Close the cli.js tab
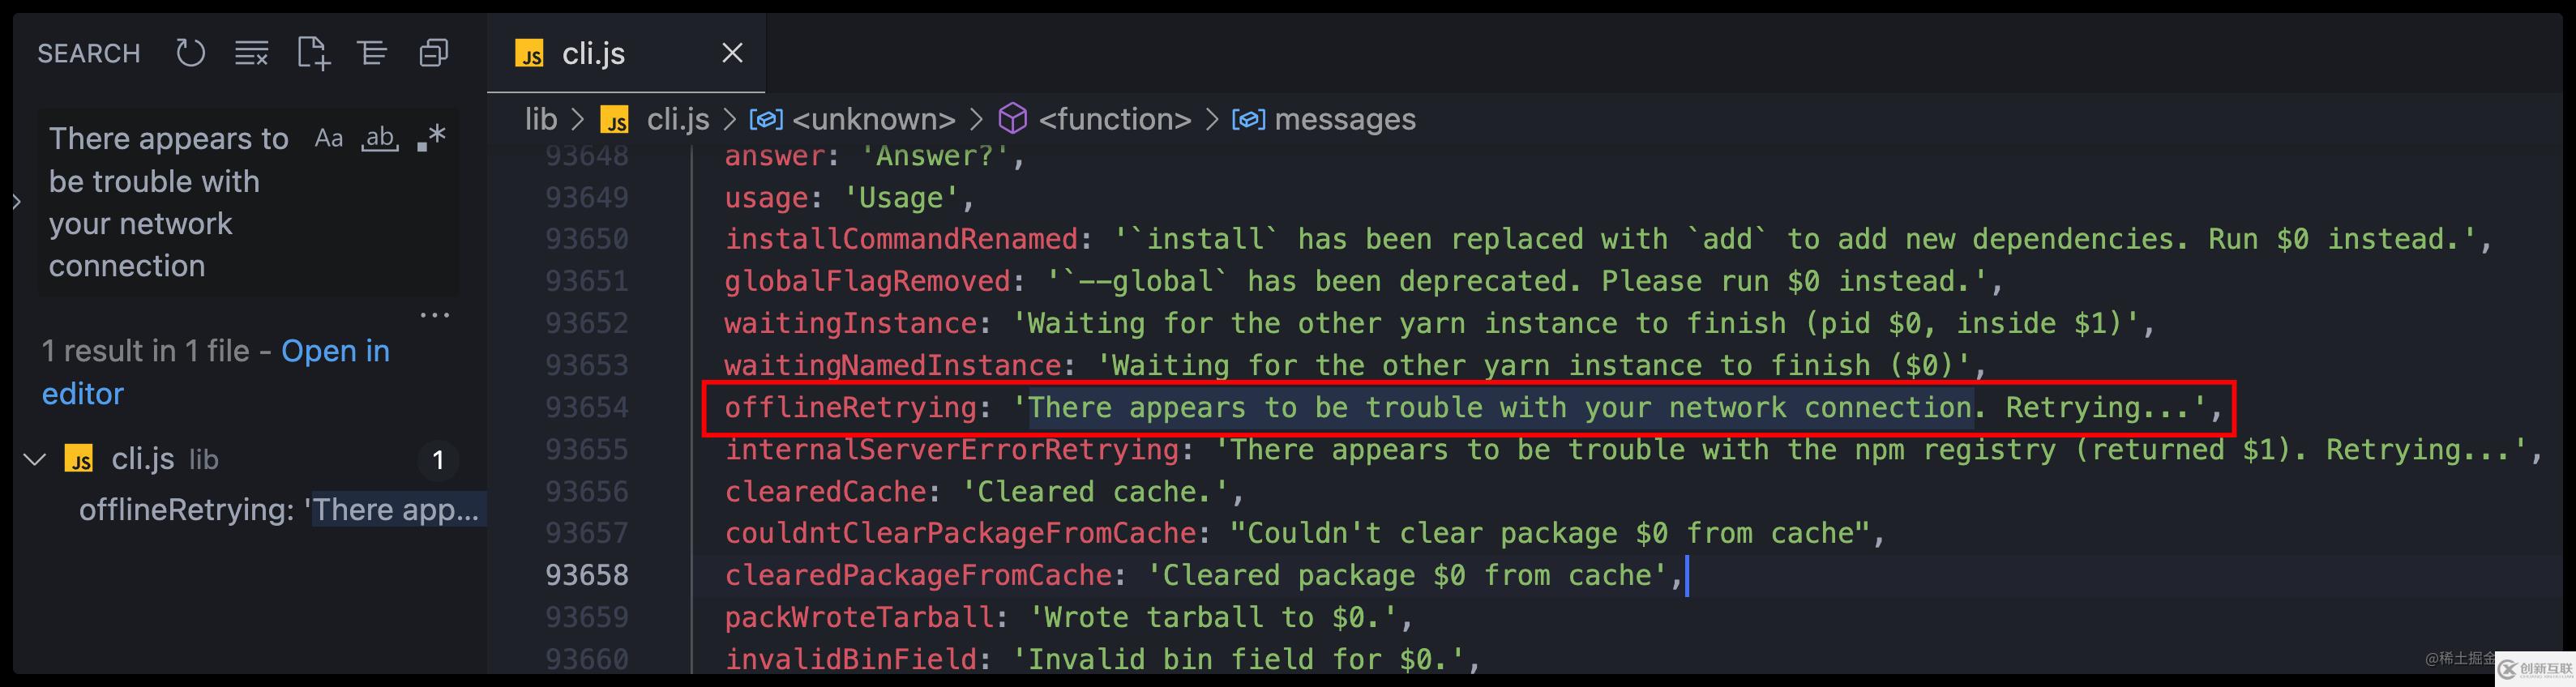This screenshot has height=687, width=2576. [x=732, y=53]
